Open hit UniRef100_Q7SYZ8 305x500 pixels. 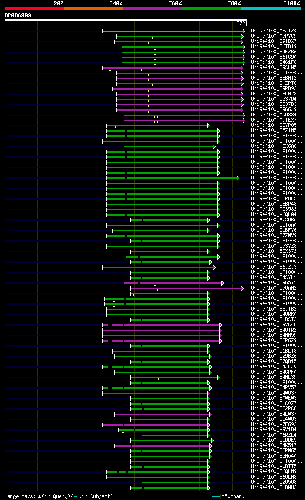click(x=274, y=246)
